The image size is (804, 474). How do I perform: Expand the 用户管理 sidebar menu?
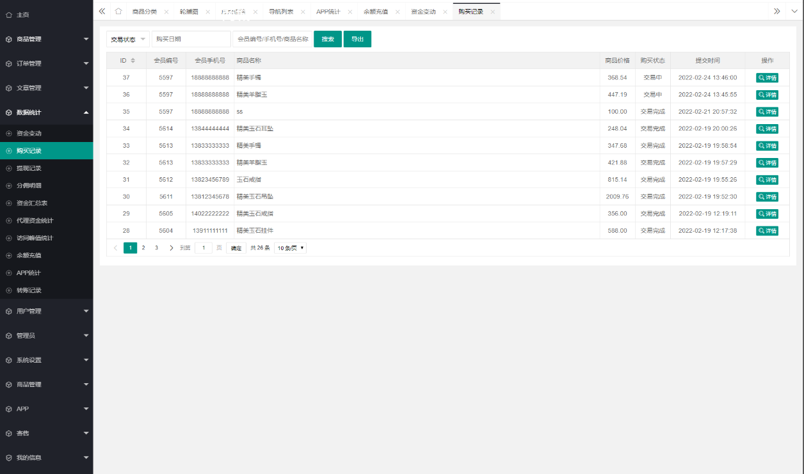pos(46,312)
